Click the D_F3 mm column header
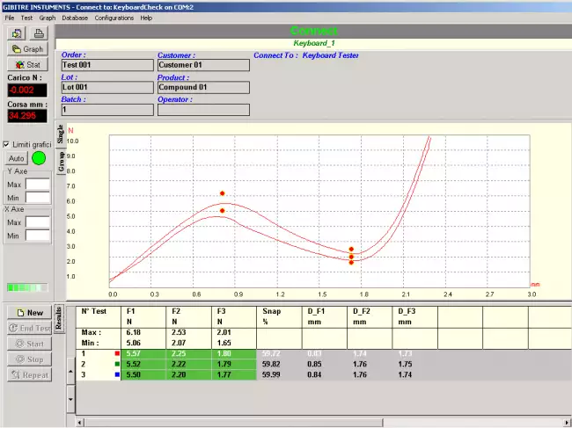Screen dimensions: 572x428 click(414, 316)
